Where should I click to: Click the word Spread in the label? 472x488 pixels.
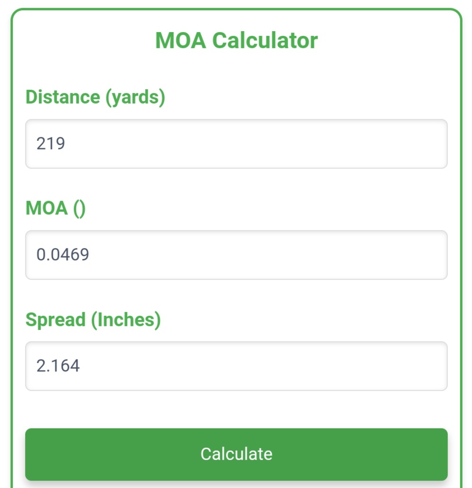(x=55, y=320)
